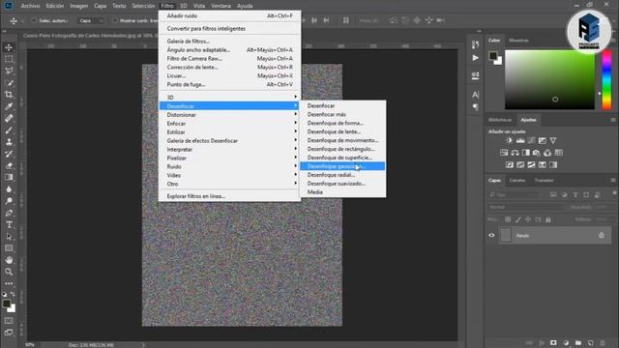Expand the Enfocar submenu
Image resolution: width=619 pixels, height=348 pixels.
(x=229, y=124)
